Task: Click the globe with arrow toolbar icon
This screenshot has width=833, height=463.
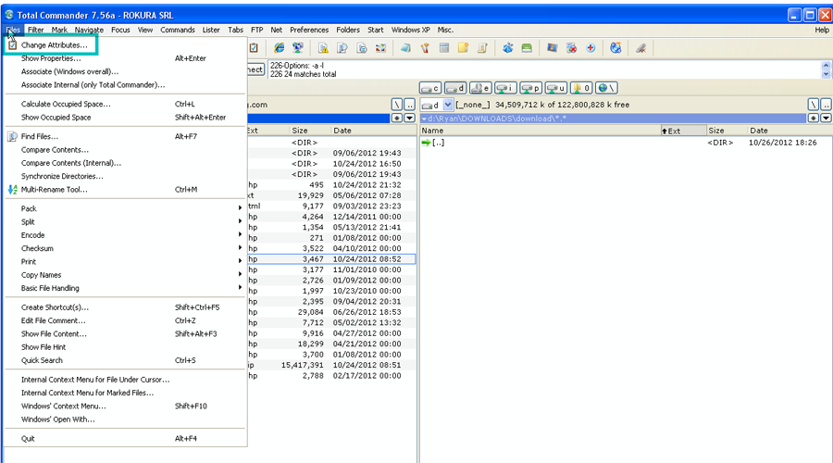Action: pyautogui.click(x=615, y=48)
